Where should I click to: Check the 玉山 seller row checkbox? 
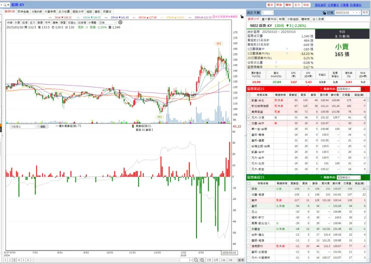pyautogui.click(x=249, y=211)
